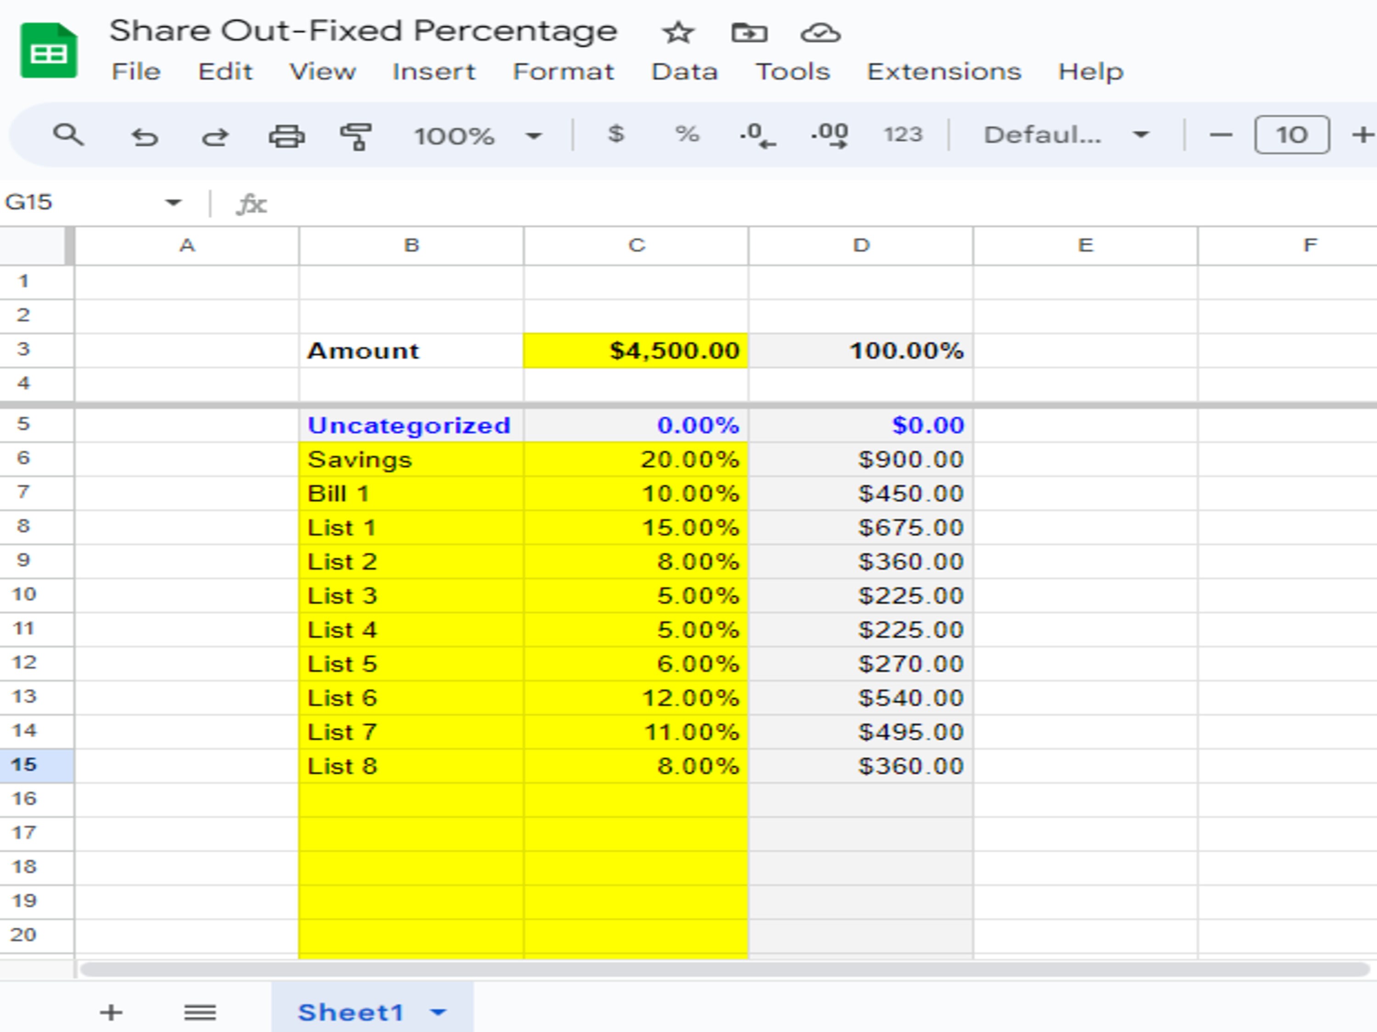Apply percent format with percent icon
1377x1032 pixels.
687,134
